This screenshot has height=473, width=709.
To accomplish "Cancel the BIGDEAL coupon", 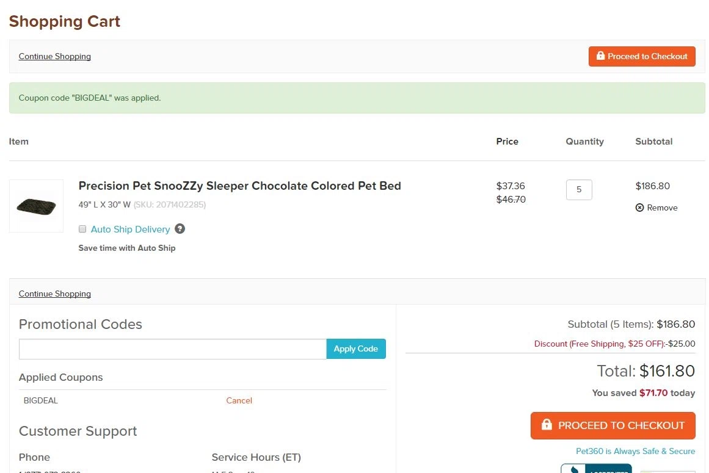I will tap(239, 400).
